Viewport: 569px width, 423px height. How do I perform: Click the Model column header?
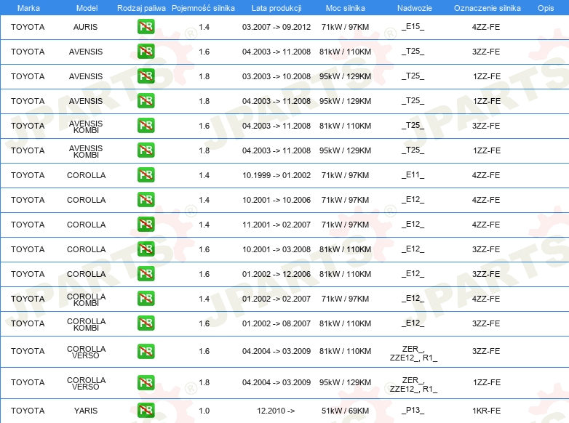pos(87,8)
